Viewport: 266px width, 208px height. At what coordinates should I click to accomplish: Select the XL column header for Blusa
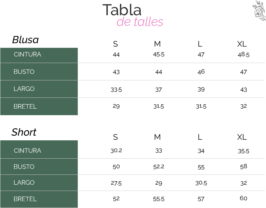click(242, 44)
